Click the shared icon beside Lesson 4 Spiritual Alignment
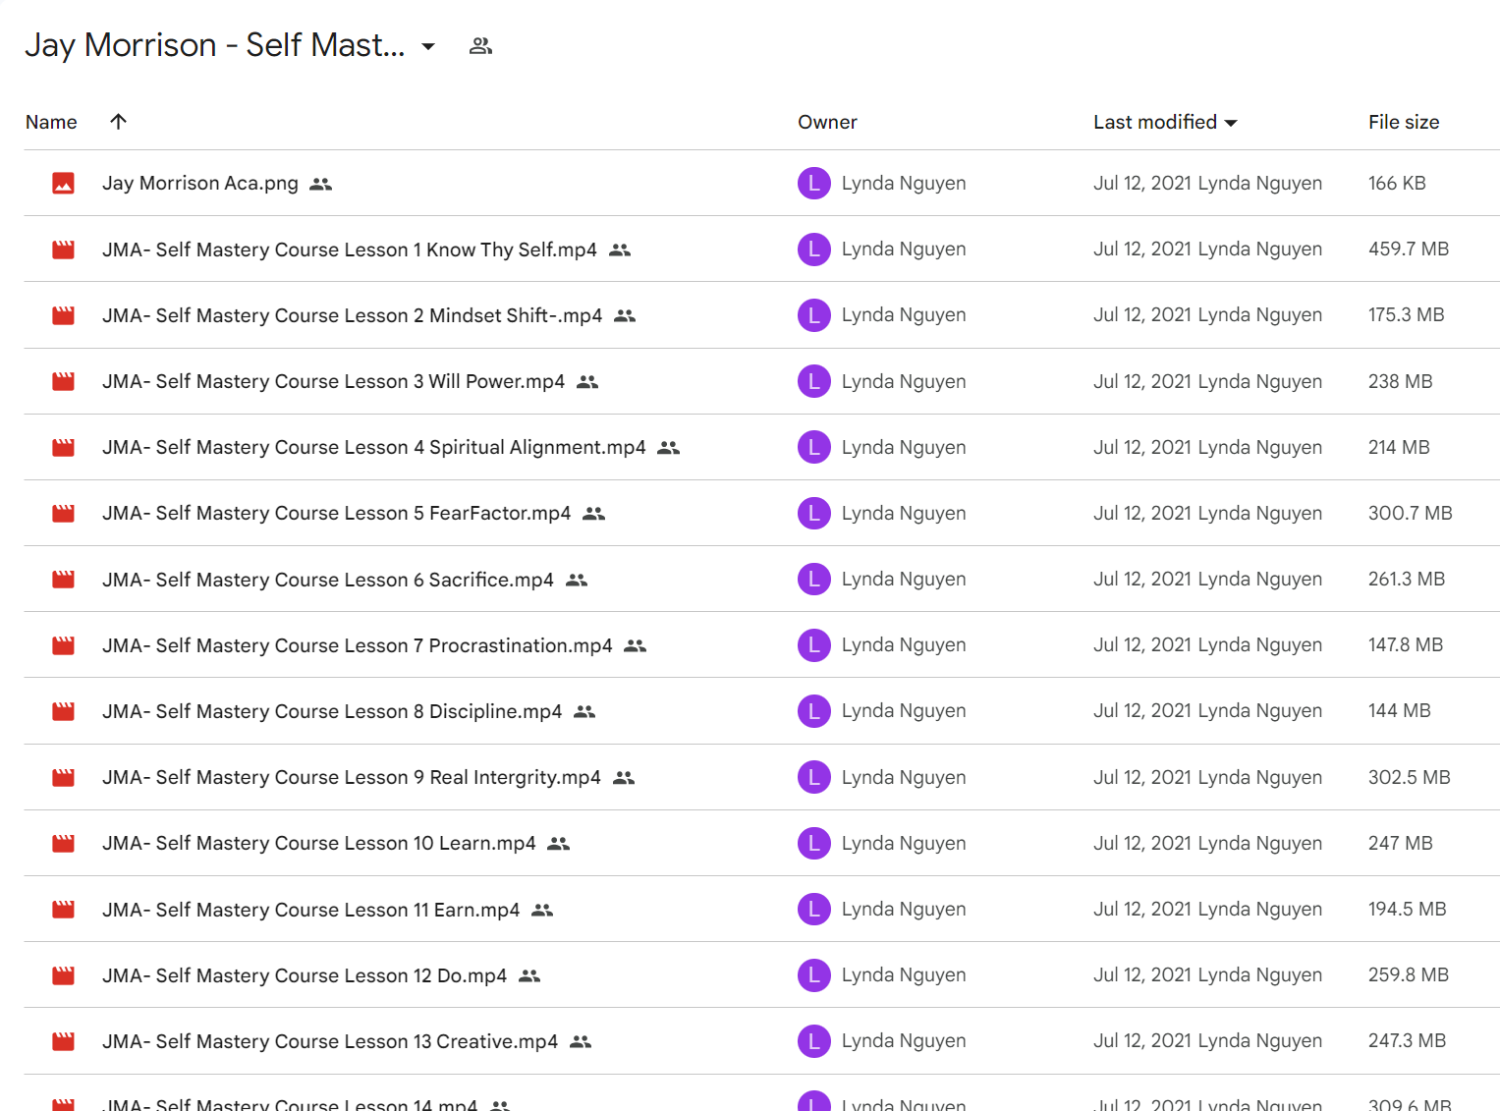The image size is (1500, 1111). 669,447
